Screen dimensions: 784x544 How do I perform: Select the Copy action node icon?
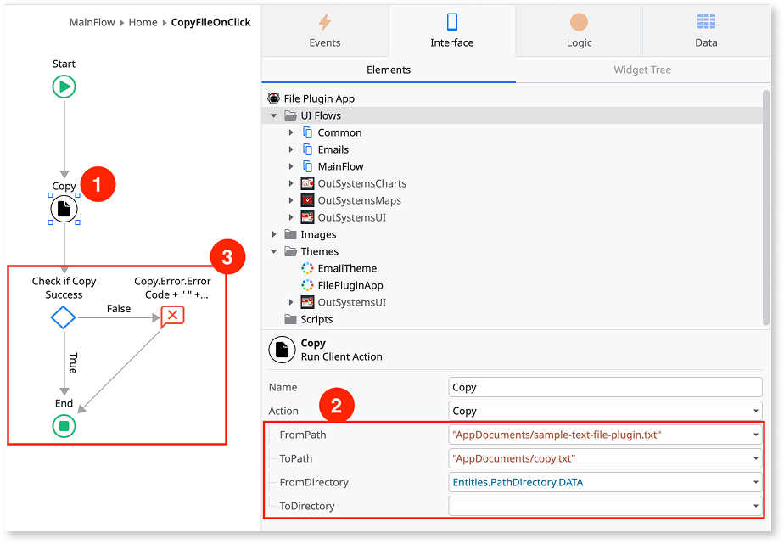pos(64,209)
